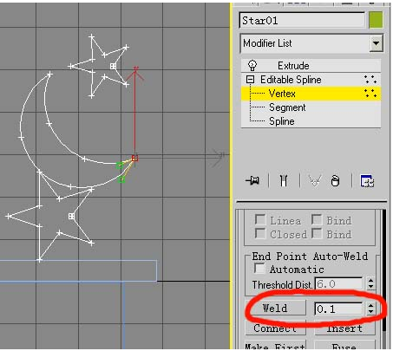Click the selected red vertex in viewport
This screenshot has width=393, height=351.
tap(134, 158)
